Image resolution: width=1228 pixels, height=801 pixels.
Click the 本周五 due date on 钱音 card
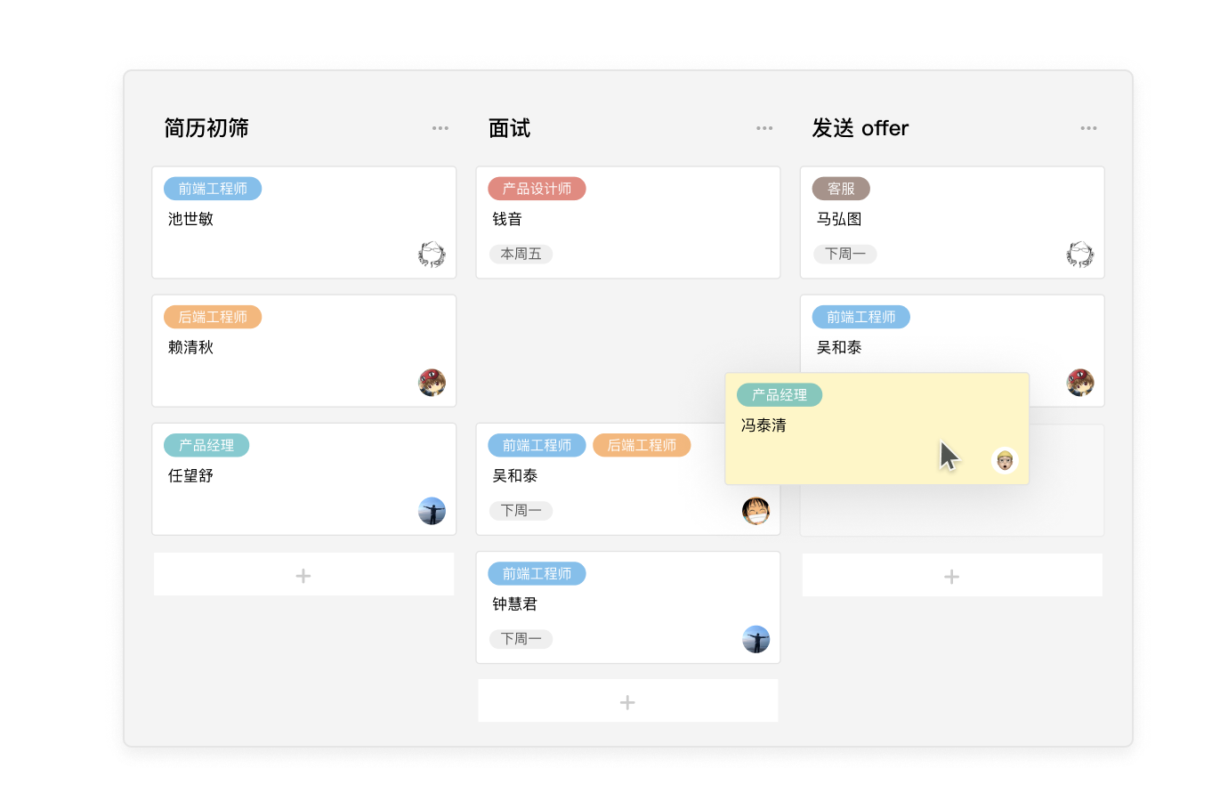[521, 254]
